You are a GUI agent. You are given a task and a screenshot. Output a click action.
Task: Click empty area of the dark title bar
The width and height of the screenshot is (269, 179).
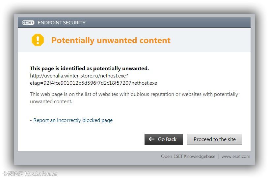pyautogui.click(x=165, y=22)
